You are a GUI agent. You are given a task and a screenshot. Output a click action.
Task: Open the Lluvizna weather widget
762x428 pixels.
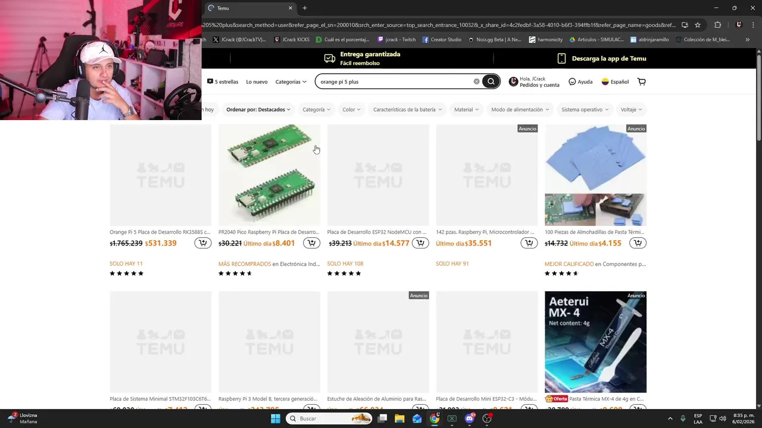[x=23, y=418]
